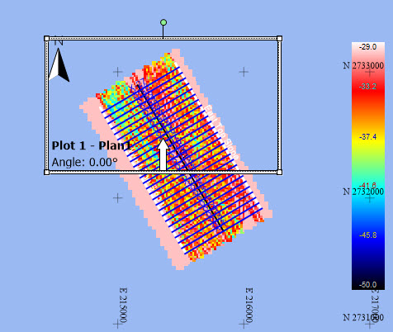Viewport: 393px width, 332px height.
Task: Select the bottom-left corner handle of plot frame
Action: pos(47,173)
